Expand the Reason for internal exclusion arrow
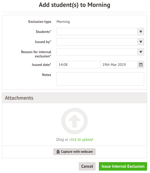The height and width of the screenshot is (173, 150). click(x=141, y=52)
